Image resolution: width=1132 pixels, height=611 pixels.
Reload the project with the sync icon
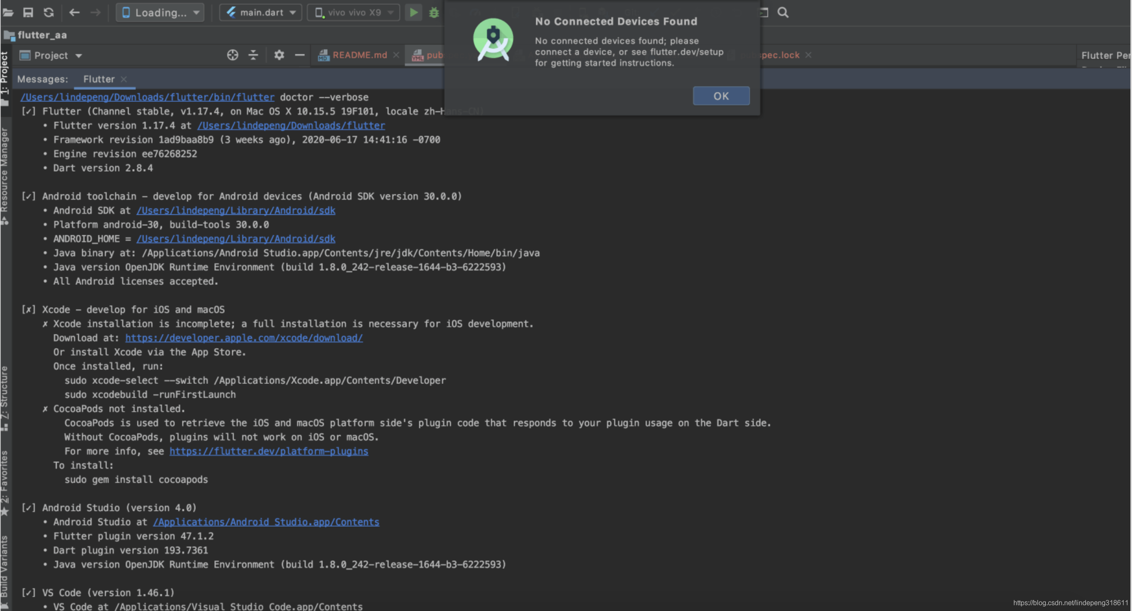click(x=48, y=12)
